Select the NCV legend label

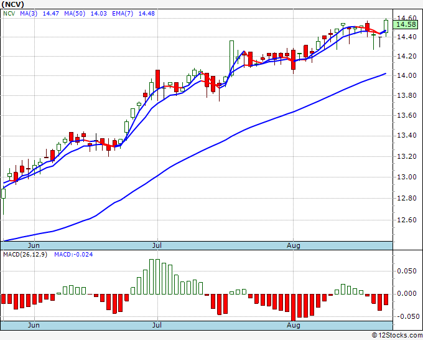click(x=9, y=14)
